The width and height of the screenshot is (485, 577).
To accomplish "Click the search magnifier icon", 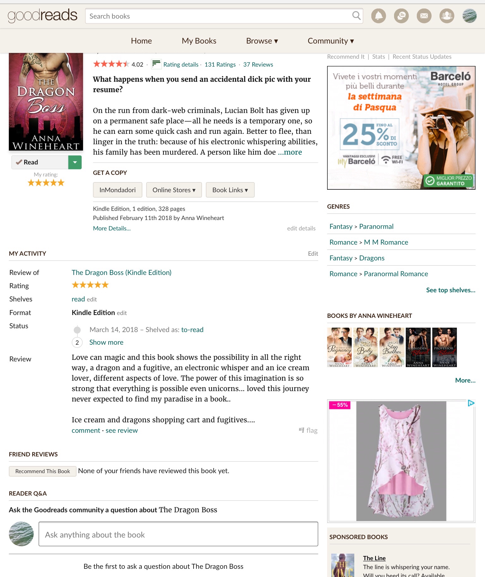I will coord(356,16).
